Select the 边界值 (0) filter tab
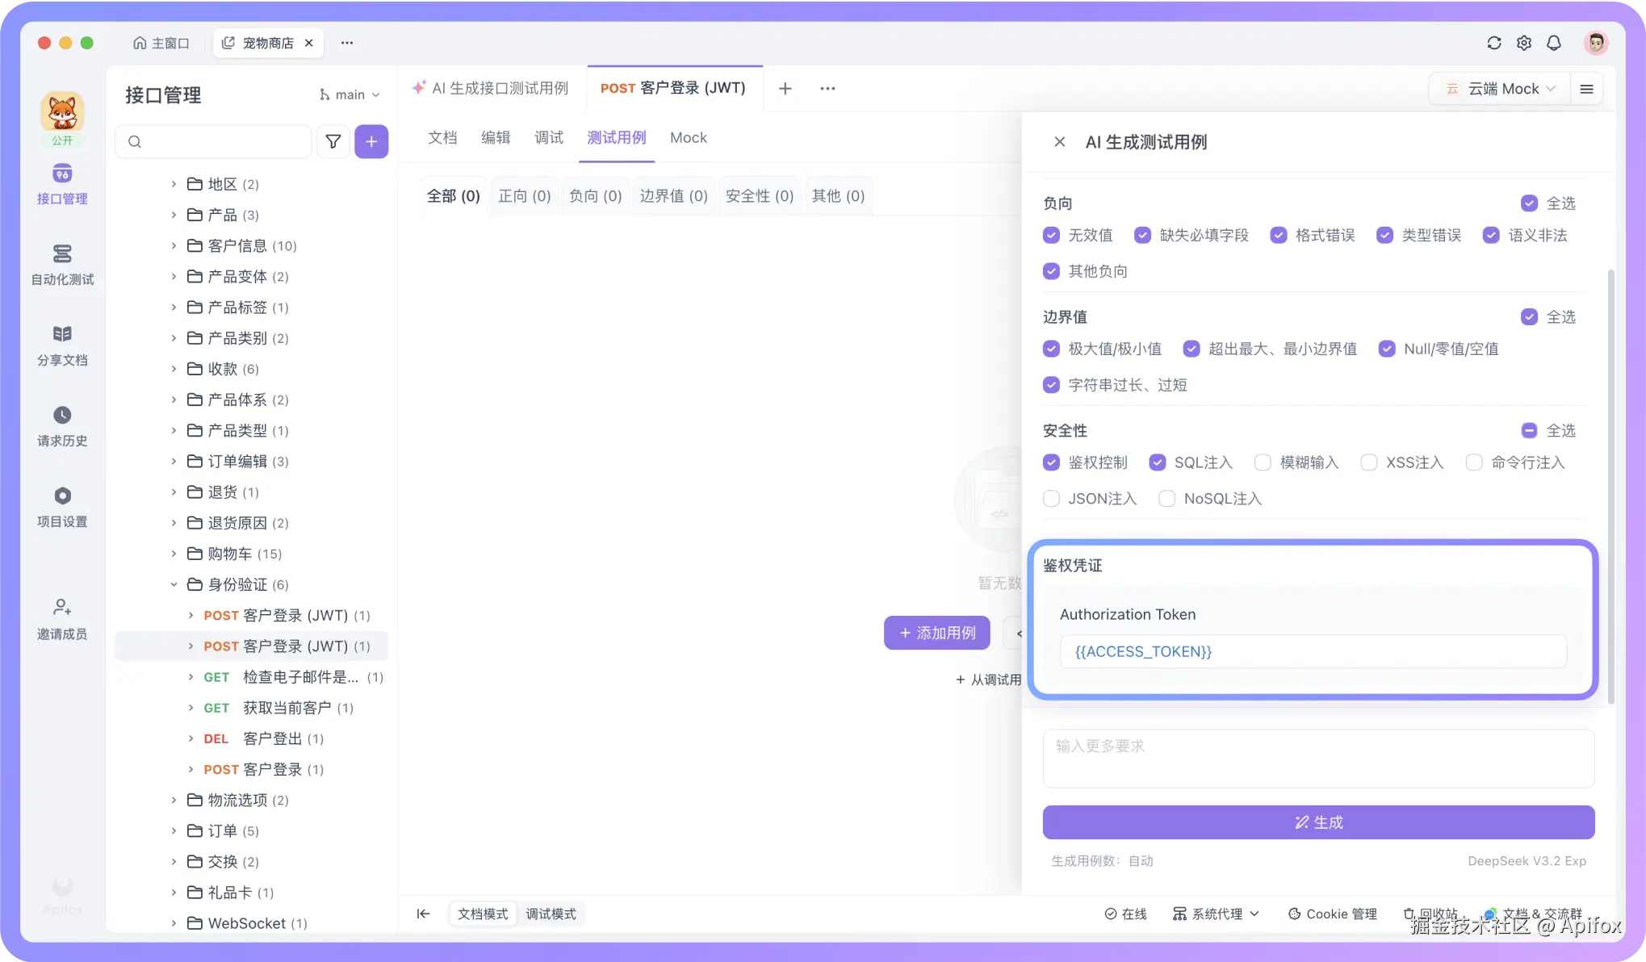This screenshot has width=1646, height=962. point(673,196)
